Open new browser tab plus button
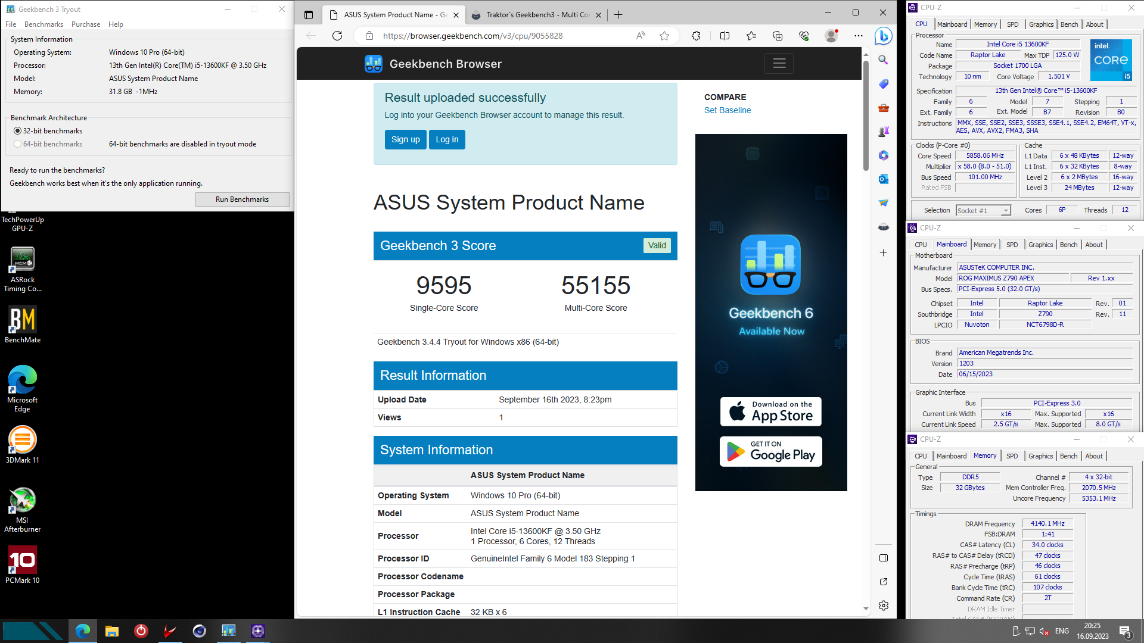1144x643 pixels. pyautogui.click(x=618, y=15)
